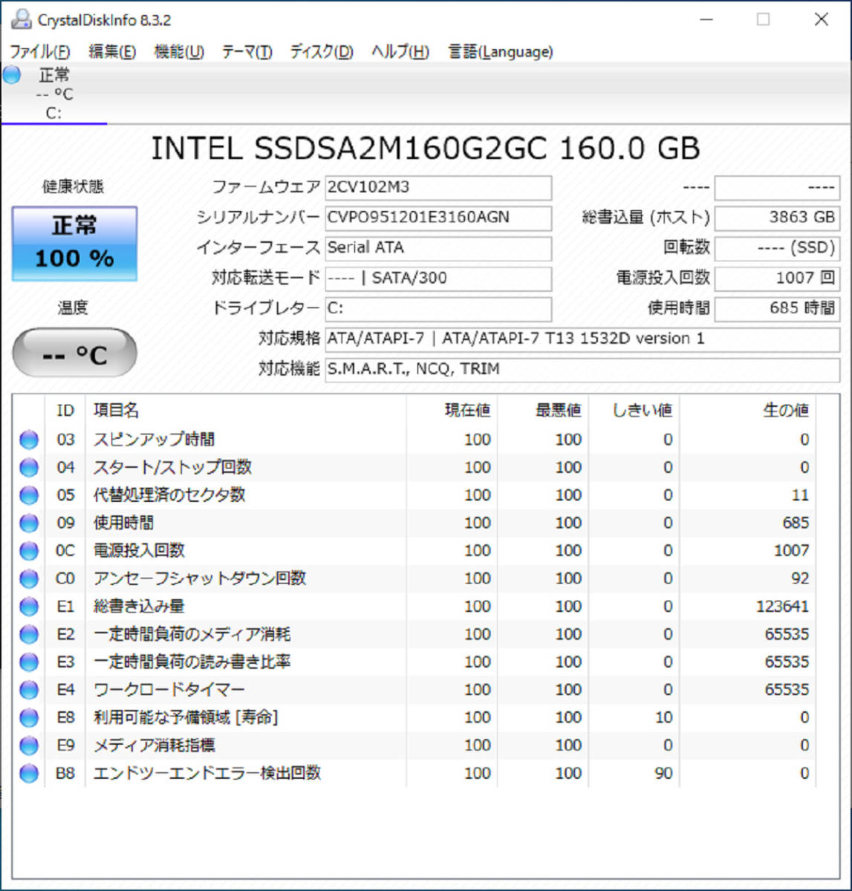The image size is (852, 891).
Task: Click the total host writes field 3863 GB
Action: coord(777,218)
